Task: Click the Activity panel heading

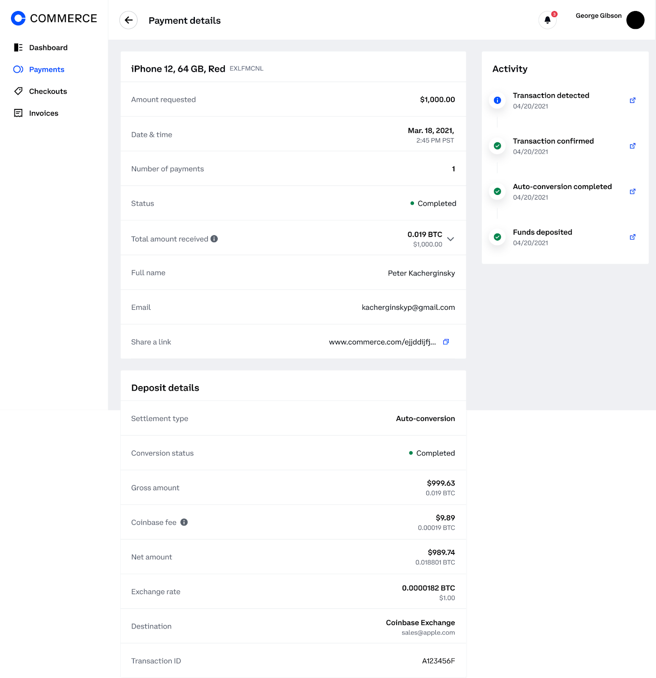Action: 510,69
